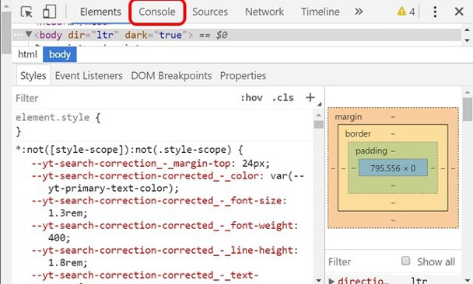
Task: Expand the direction computed property
Action: coord(331,282)
